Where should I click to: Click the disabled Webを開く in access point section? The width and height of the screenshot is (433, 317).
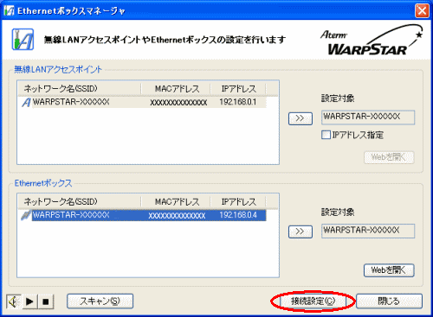point(389,157)
